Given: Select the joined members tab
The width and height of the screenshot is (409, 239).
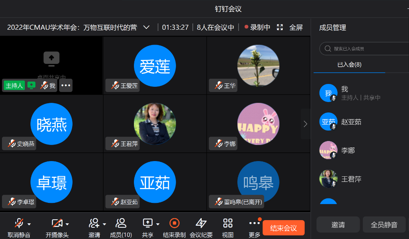Looking at the screenshot, I should 349,65.
